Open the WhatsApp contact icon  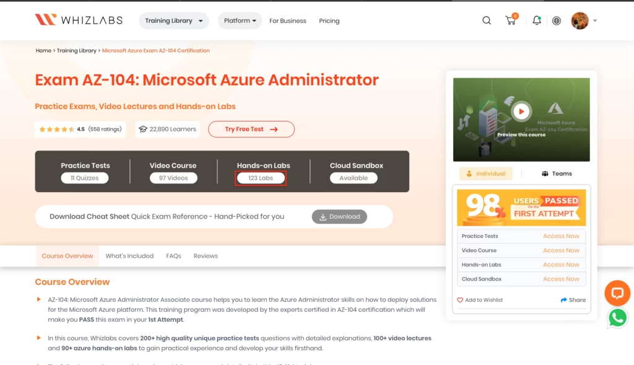[x=617, y=318]
